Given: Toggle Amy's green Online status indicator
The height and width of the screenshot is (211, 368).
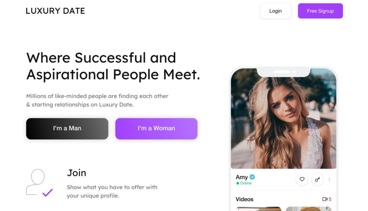Looking at the screenshot, I should 238,183.
